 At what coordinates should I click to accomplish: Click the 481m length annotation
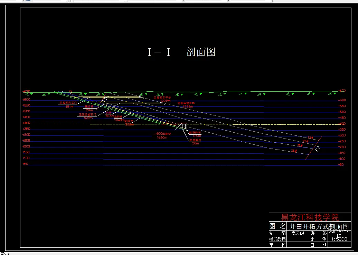69,107
